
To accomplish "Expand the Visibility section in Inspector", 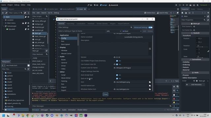I will coord(186,62).
